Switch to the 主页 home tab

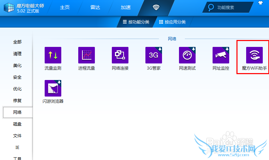click(65, 8)
